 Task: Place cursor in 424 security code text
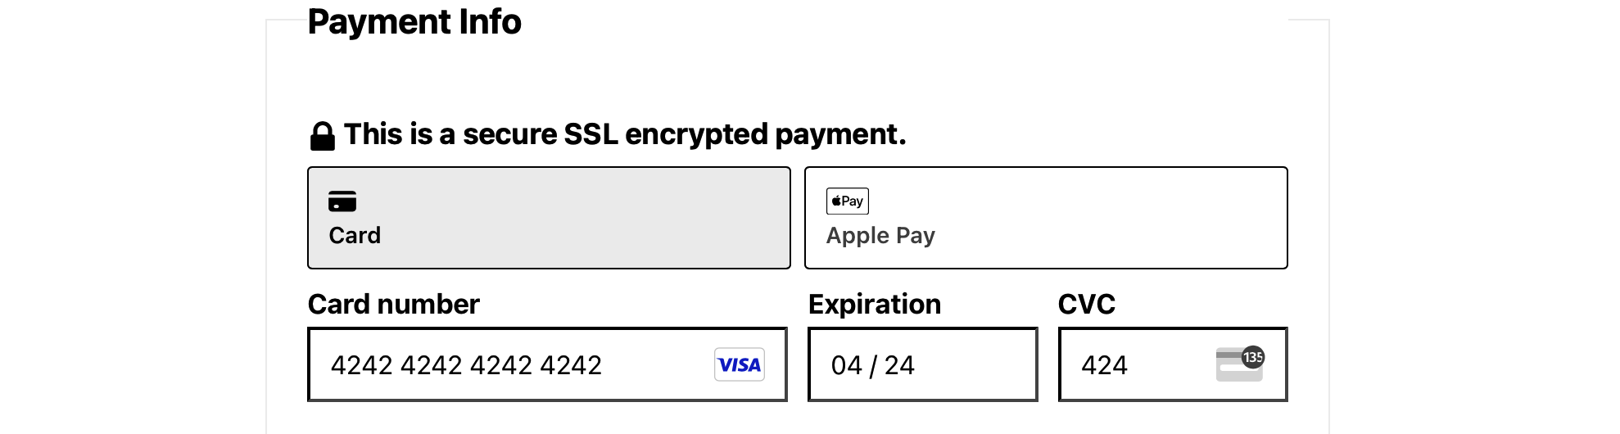(x=1104, y=365)
